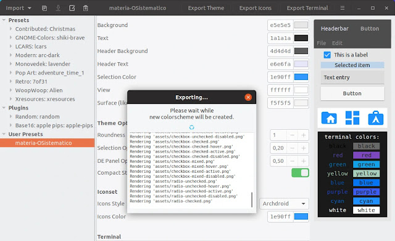
Task: Increase 0,20 opacity with plus
Action: click(303, 148)
